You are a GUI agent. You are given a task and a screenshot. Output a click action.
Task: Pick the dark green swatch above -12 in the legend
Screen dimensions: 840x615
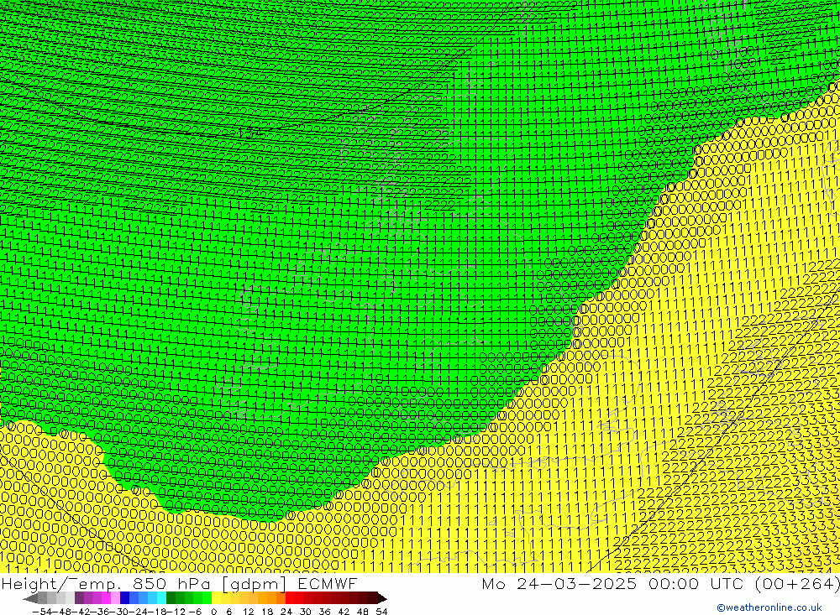click(171, 598)
